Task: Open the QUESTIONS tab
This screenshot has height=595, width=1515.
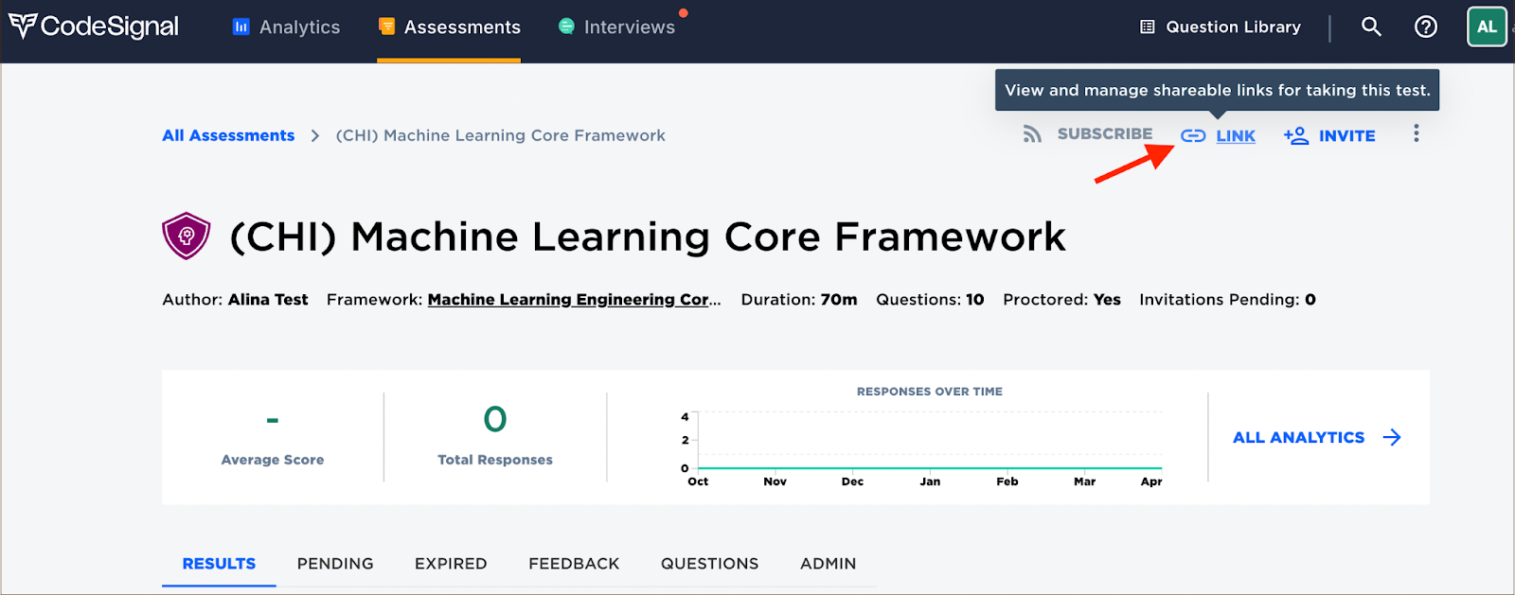Action: pos(710,564)
